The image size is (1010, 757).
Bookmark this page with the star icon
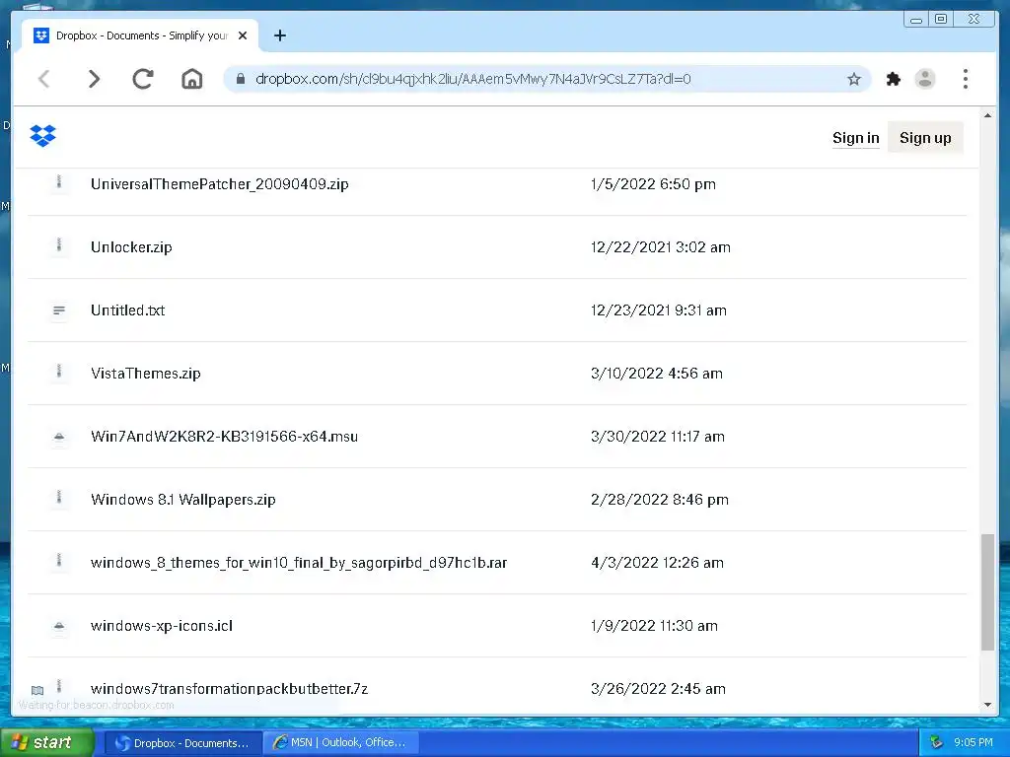(854, 79)
